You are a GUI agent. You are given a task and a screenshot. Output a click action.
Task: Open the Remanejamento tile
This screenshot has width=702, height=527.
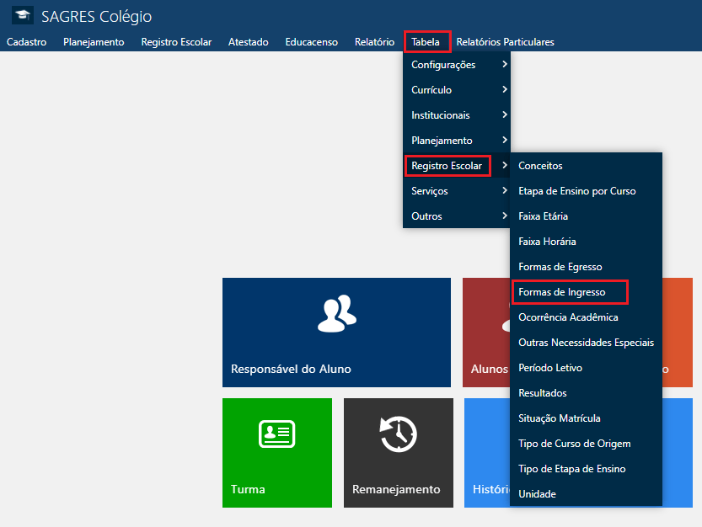coord(398,453)
